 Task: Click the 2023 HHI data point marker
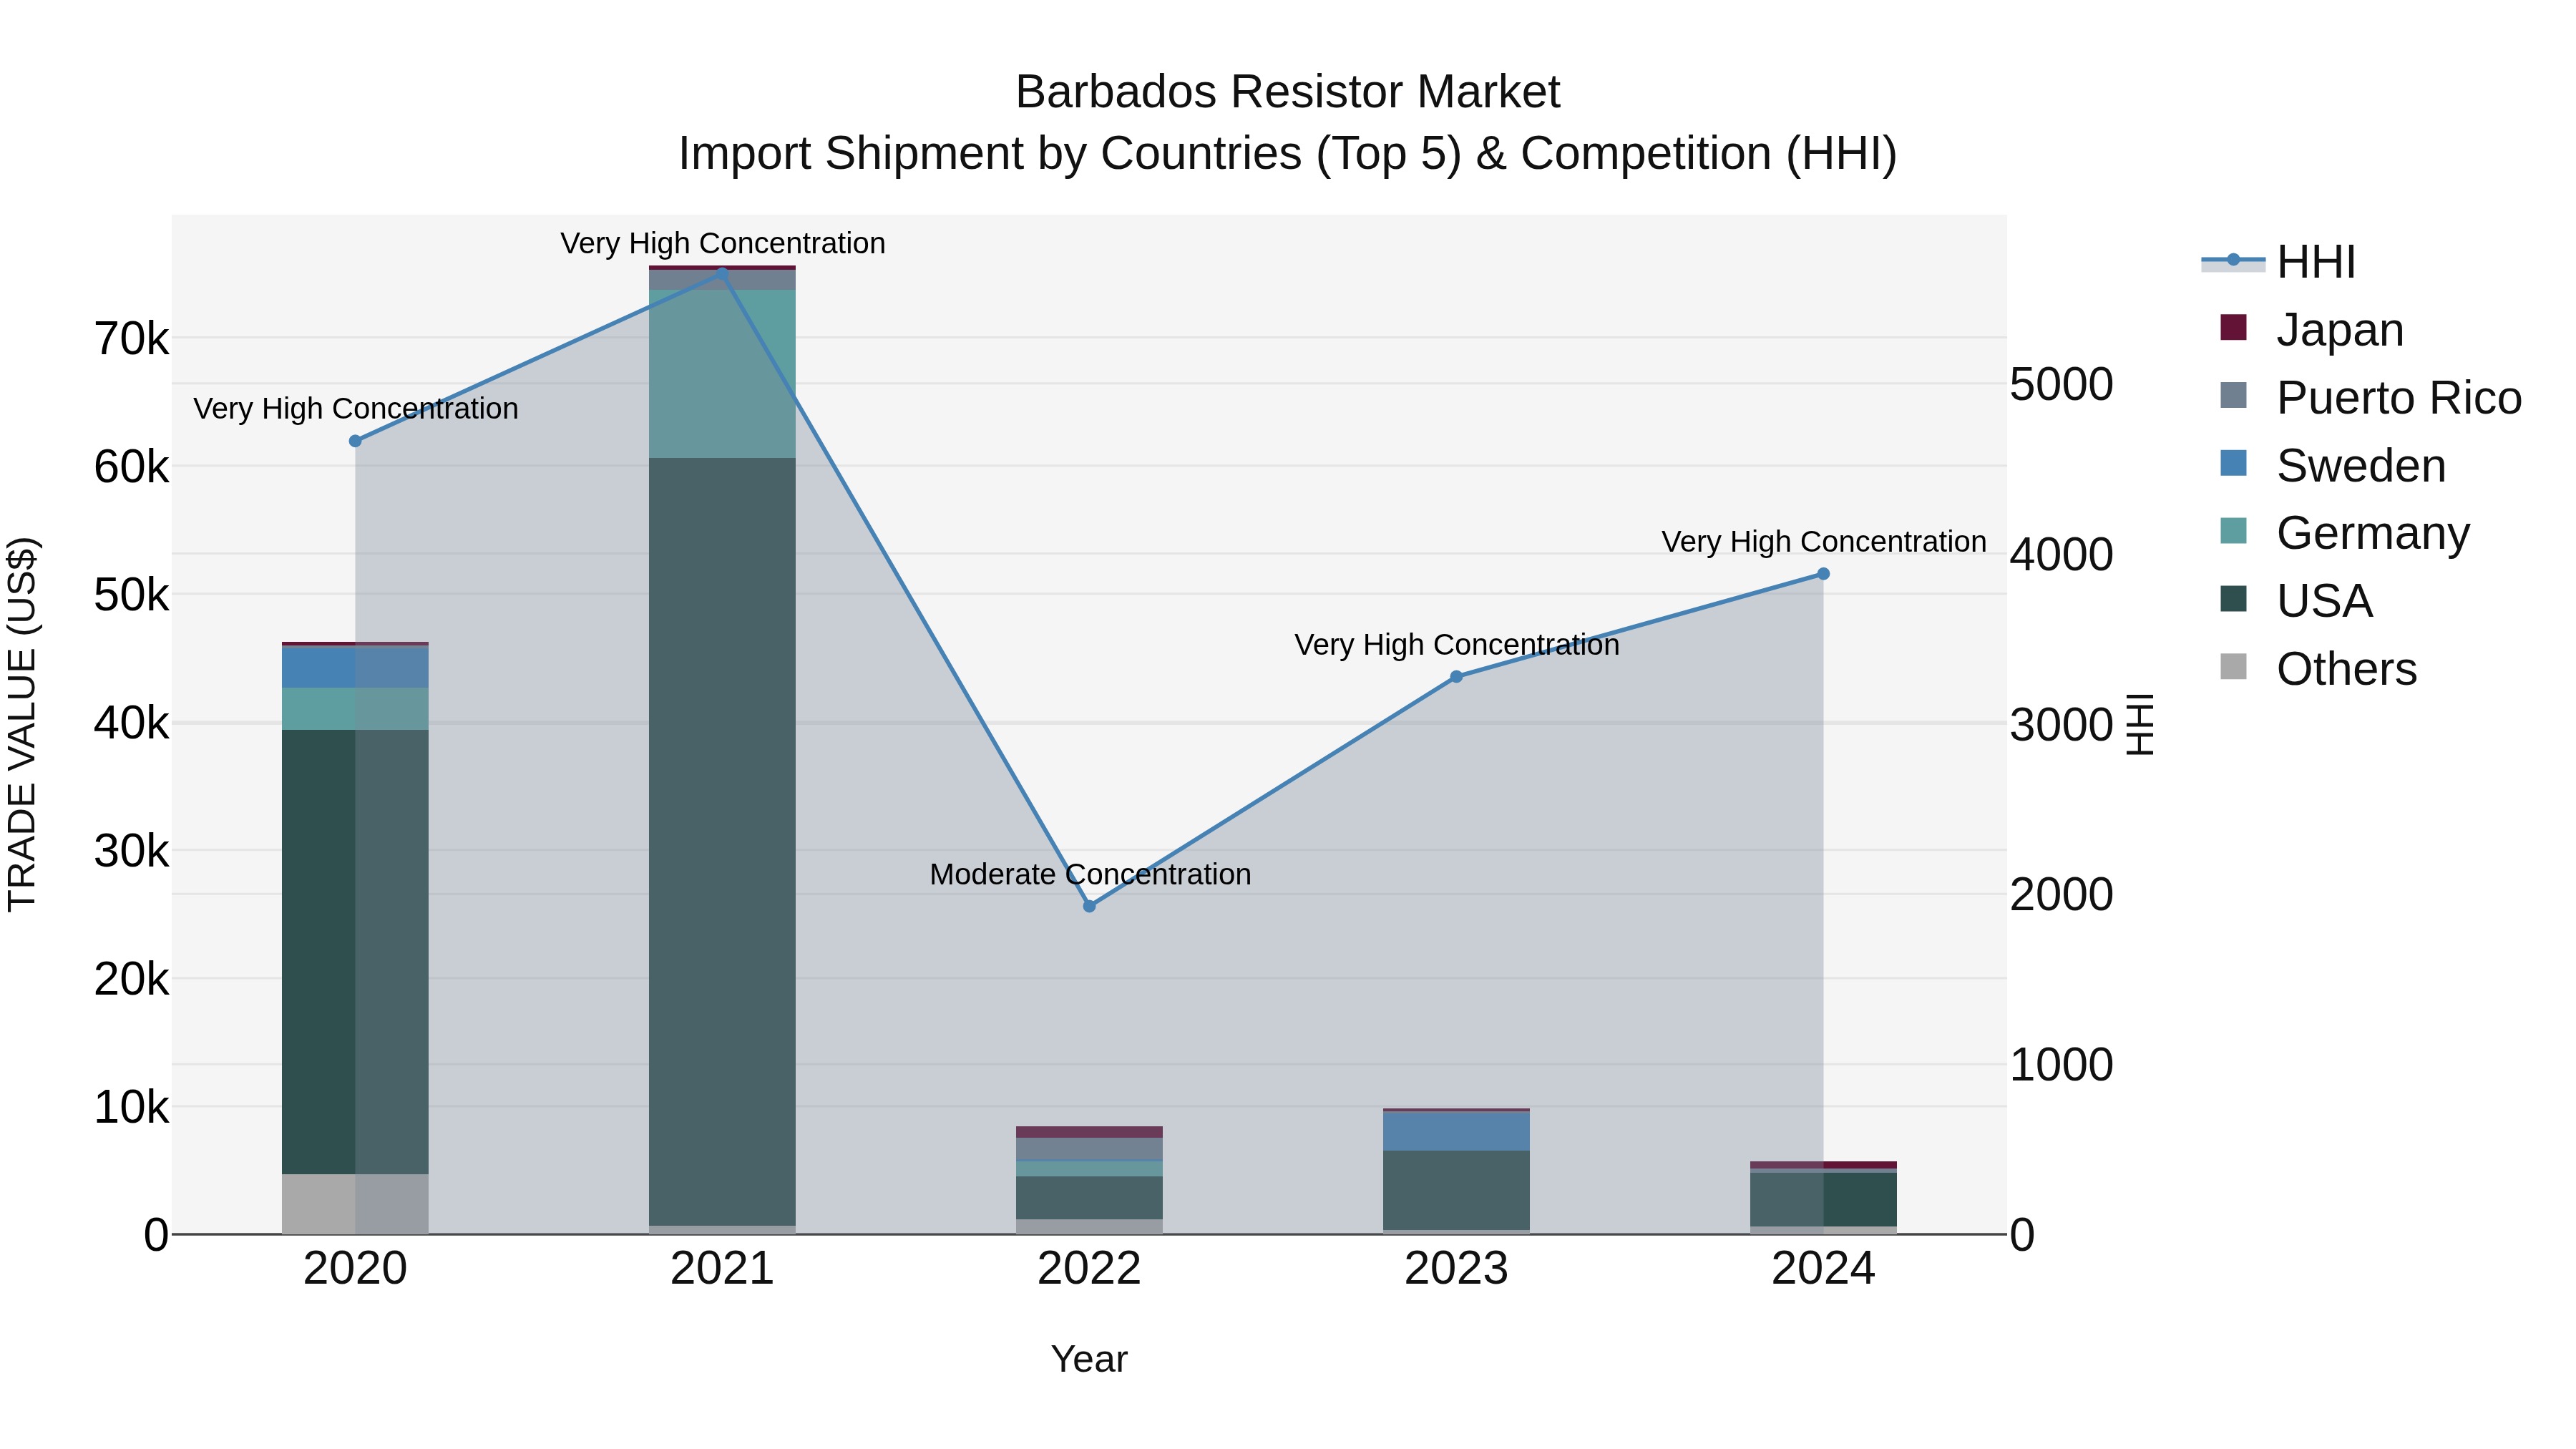pos(1456,677)
